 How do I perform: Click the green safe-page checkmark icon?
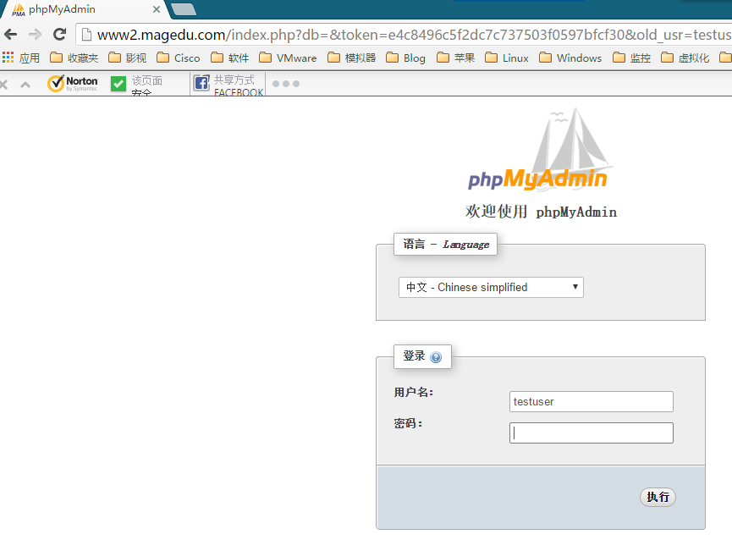(118, 84)
